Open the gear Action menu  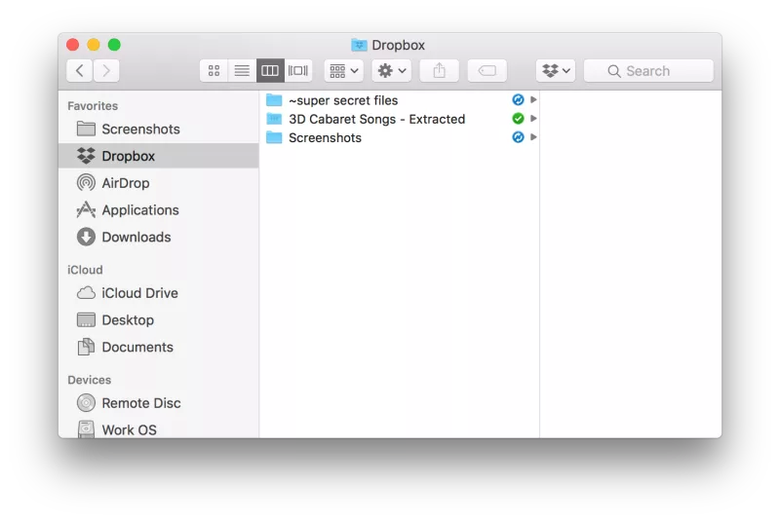point(392,70)
